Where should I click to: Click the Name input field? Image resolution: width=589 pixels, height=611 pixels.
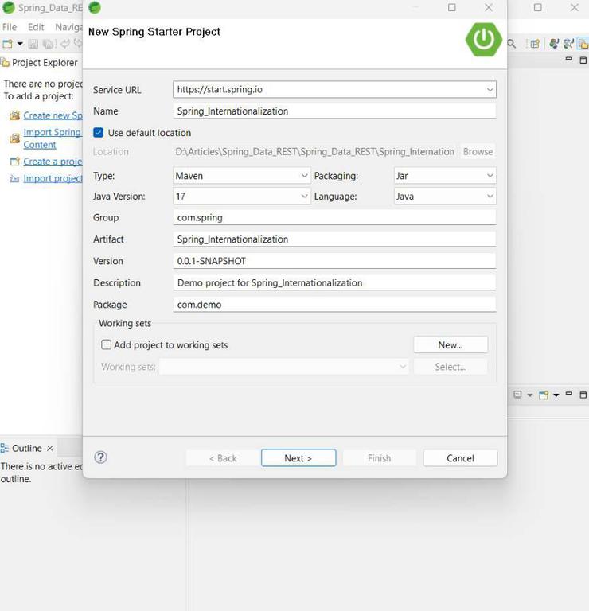[x=334, y=111]
